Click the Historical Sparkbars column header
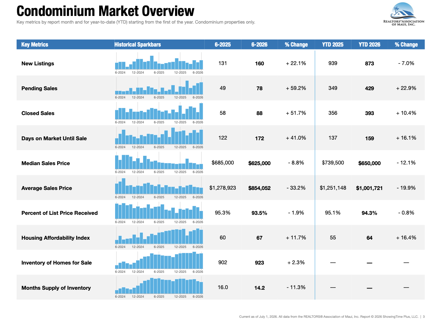Screen dimensions: 440x320 point(138,45)
